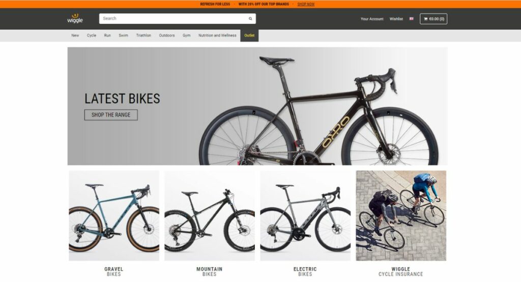Viewport: 521px width, 282px height.
Task: Open the Triathlon menu
Action: coord(143,35)
